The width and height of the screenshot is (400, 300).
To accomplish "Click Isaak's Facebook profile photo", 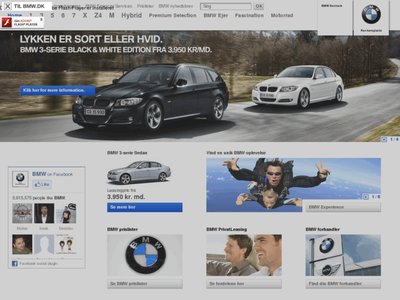I will tap(44, 213).
